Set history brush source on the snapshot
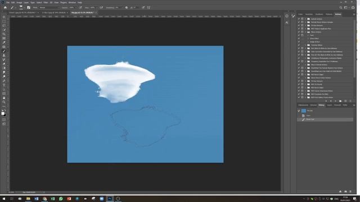Viewport: 360px width, 202px height. tap(299, 111)
